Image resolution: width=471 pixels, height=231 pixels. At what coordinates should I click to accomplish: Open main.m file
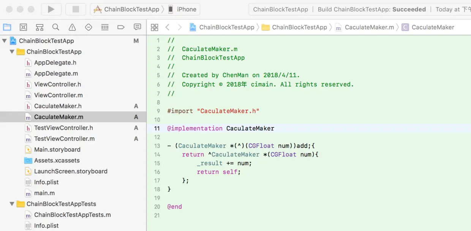[x=44, y=193]
